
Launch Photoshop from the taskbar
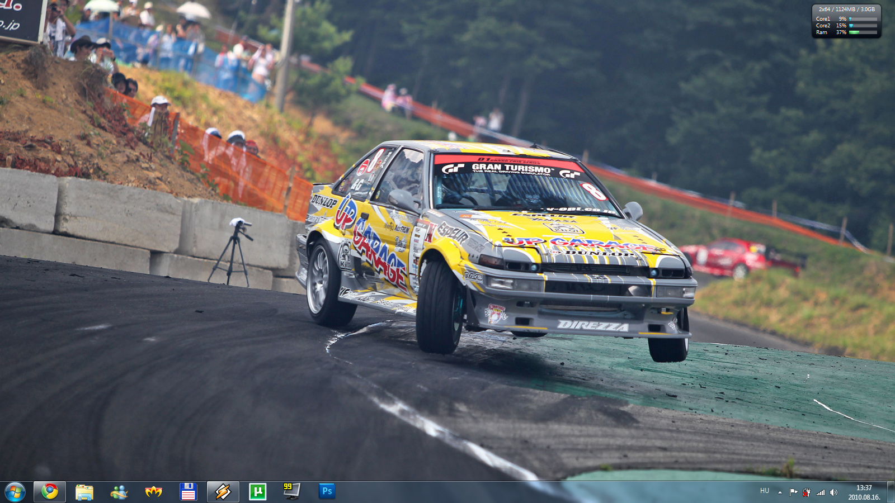click(x=327, y=491)
